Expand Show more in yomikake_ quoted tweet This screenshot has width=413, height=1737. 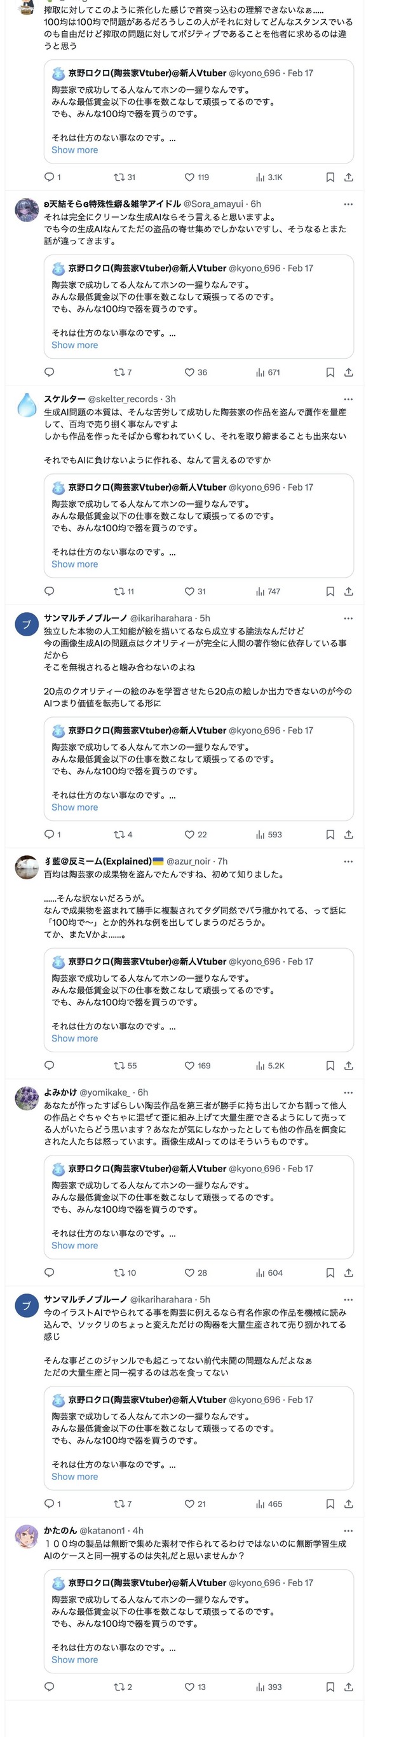(75, 1245)
